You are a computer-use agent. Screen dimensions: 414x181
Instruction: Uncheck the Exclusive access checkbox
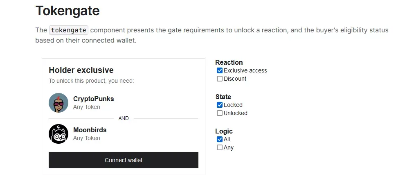pos(220,70)
